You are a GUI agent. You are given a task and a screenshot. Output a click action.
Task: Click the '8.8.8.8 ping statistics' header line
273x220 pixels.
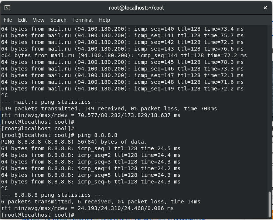(x=52, y=195)
